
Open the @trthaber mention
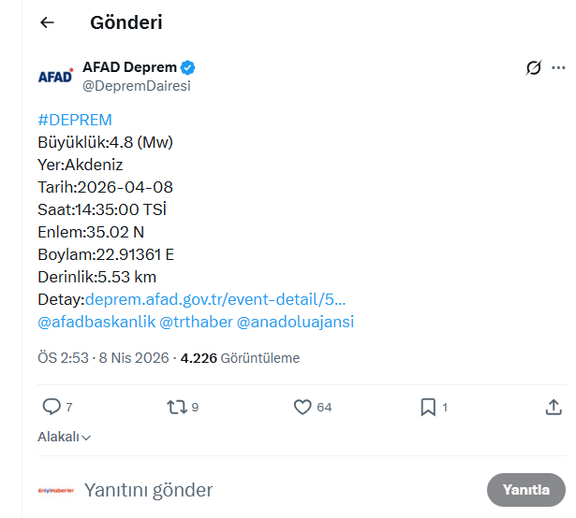click(196, 322)
